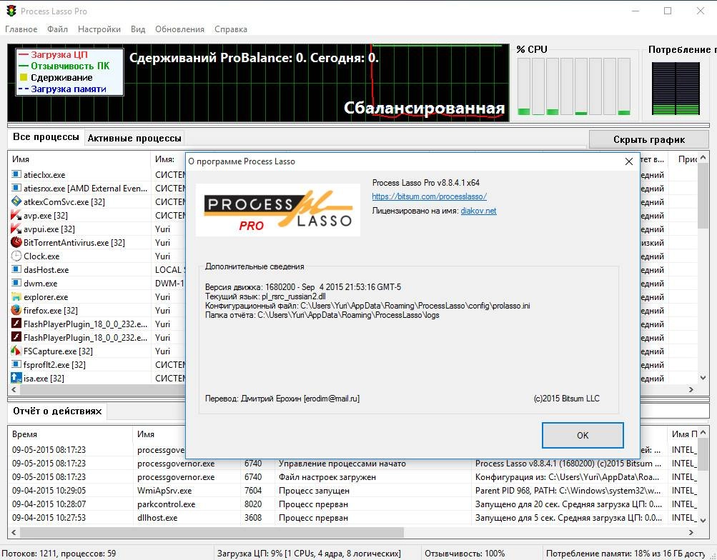Click the process list left scroll arrow
The image size is (717, 560).
[14, 389]
